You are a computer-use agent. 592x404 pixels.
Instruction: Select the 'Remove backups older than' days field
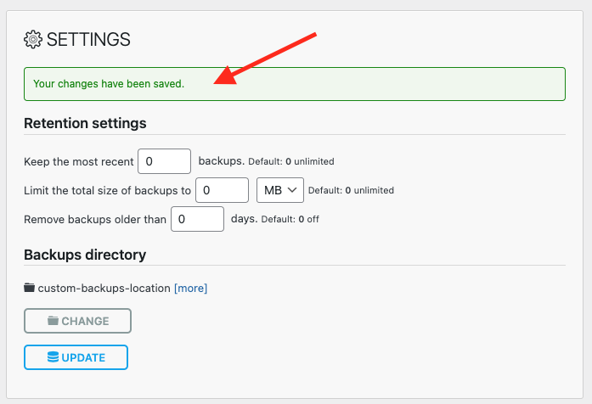197,219
